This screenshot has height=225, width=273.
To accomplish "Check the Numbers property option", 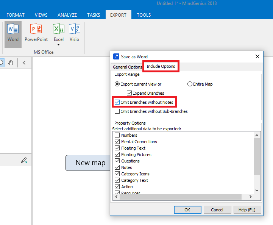I will [117, 135].
